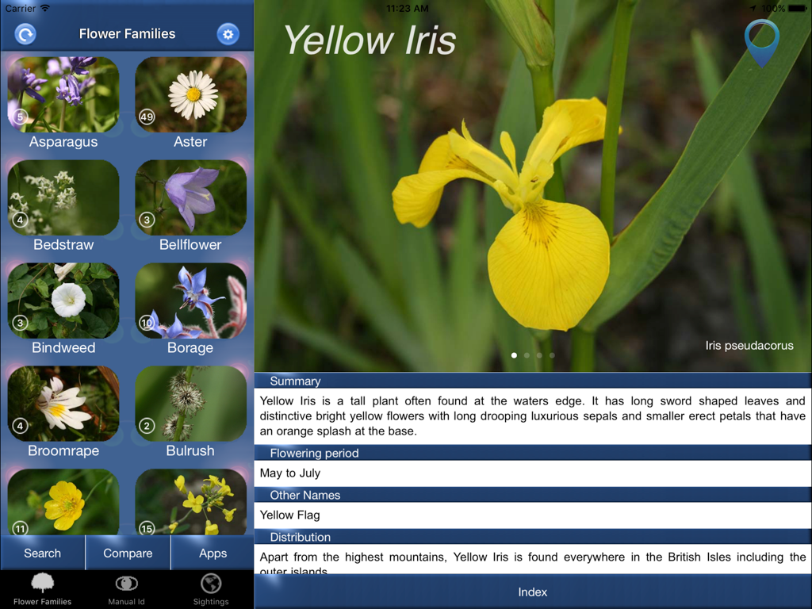Switch to the Sightings tab
The image size is (812, 609).
coord(211,589)
